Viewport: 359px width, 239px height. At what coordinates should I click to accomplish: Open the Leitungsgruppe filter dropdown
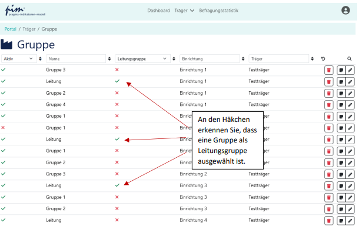click(x=145, y=59)
